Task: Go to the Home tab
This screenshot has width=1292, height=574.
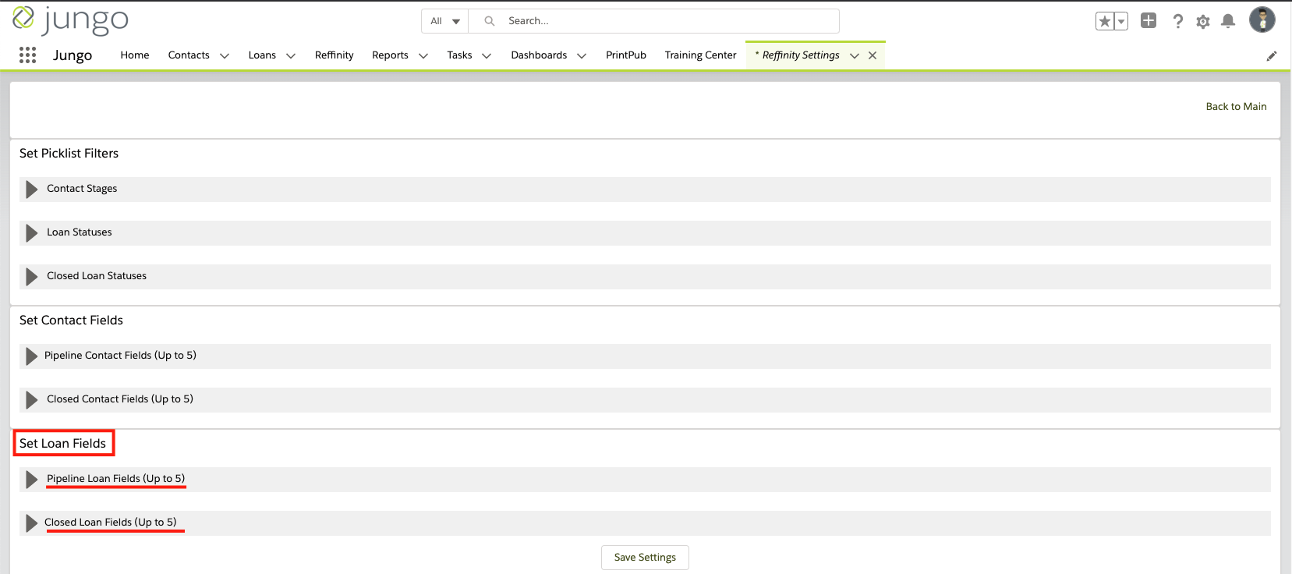Action: (134, 55)
